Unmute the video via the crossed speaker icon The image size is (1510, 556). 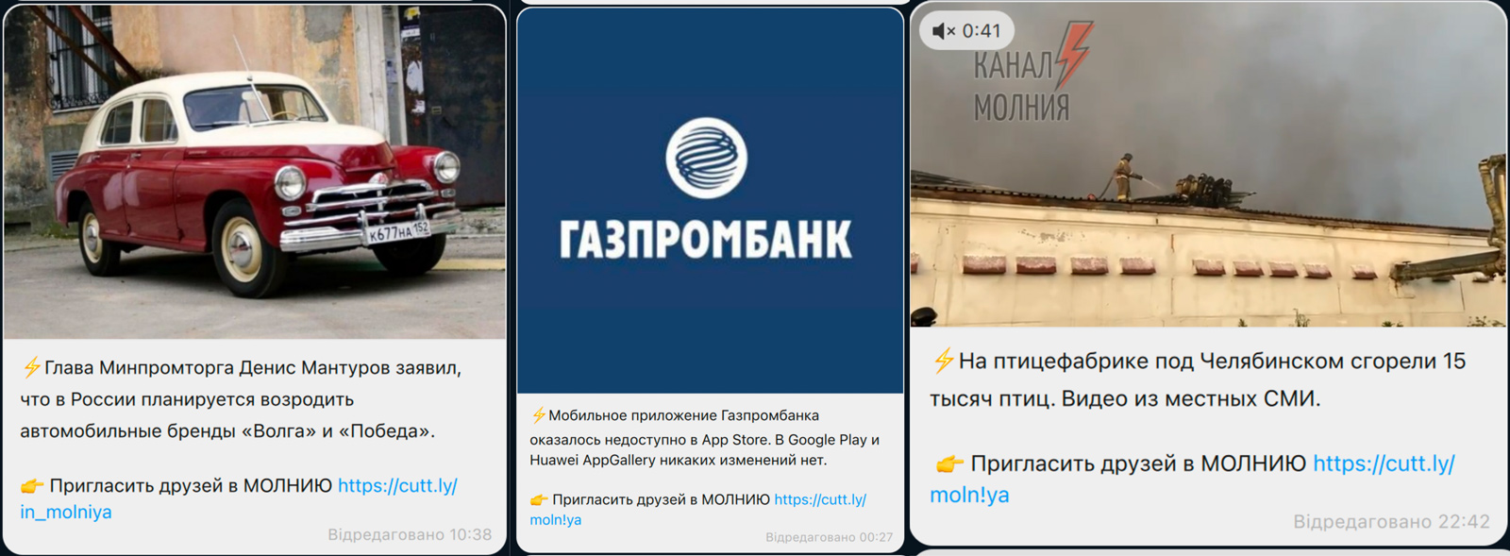point(944,31)
